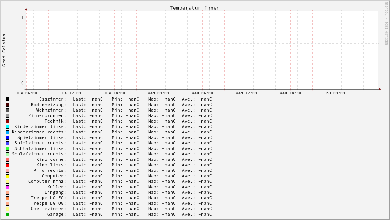Pick the green Garage legend color box
The image size is (390, 220).
(7, 215)
